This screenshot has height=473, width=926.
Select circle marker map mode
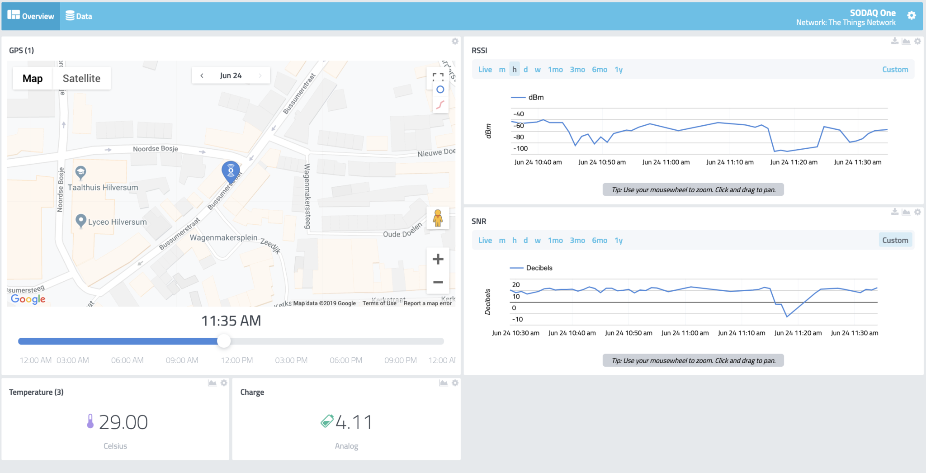440,90
